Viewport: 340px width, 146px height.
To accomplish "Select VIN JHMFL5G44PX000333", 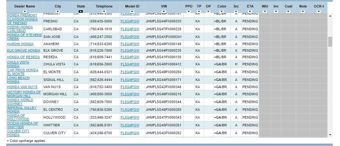I will 164,21.
